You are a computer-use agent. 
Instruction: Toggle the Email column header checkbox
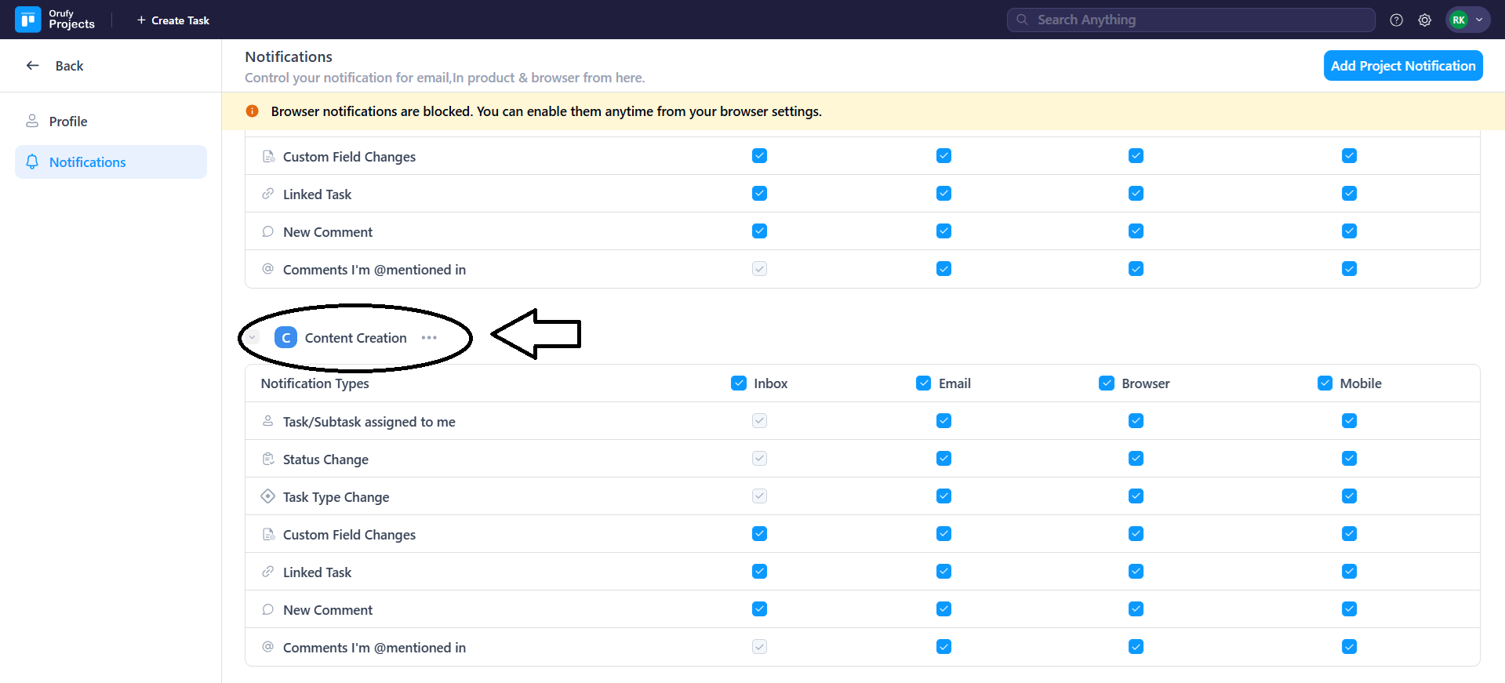point(923,383)
